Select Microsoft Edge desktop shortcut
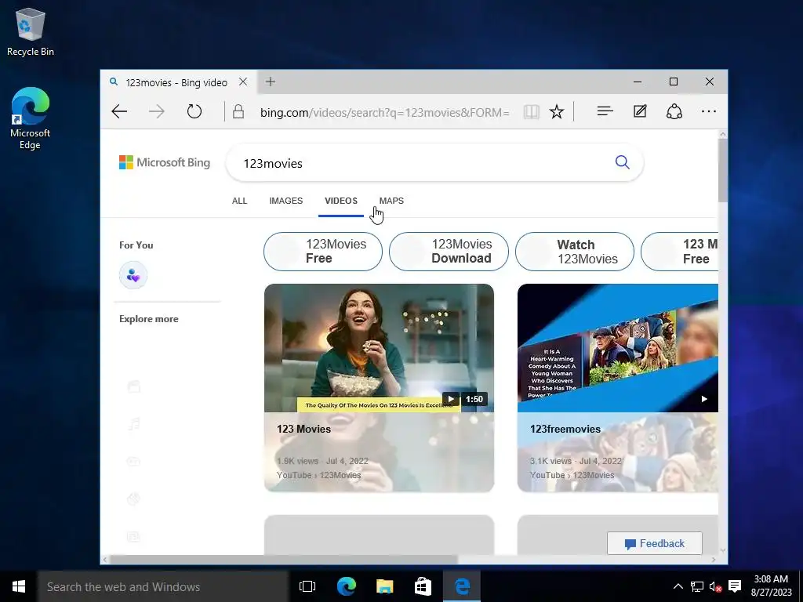The height and width of the screenshot is (602, 803). 31,119
